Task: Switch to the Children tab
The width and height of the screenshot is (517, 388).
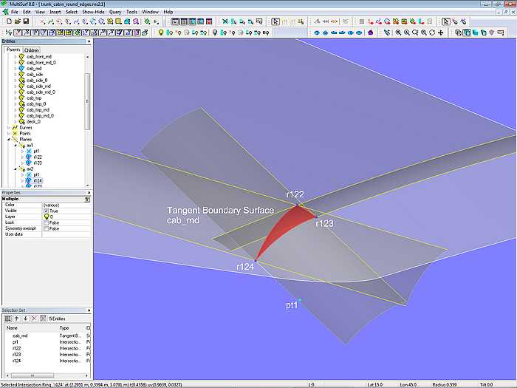Action: click(31, 50)
